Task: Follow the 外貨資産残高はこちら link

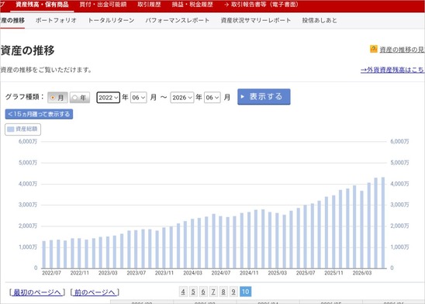Action: [x=392, y=70]
